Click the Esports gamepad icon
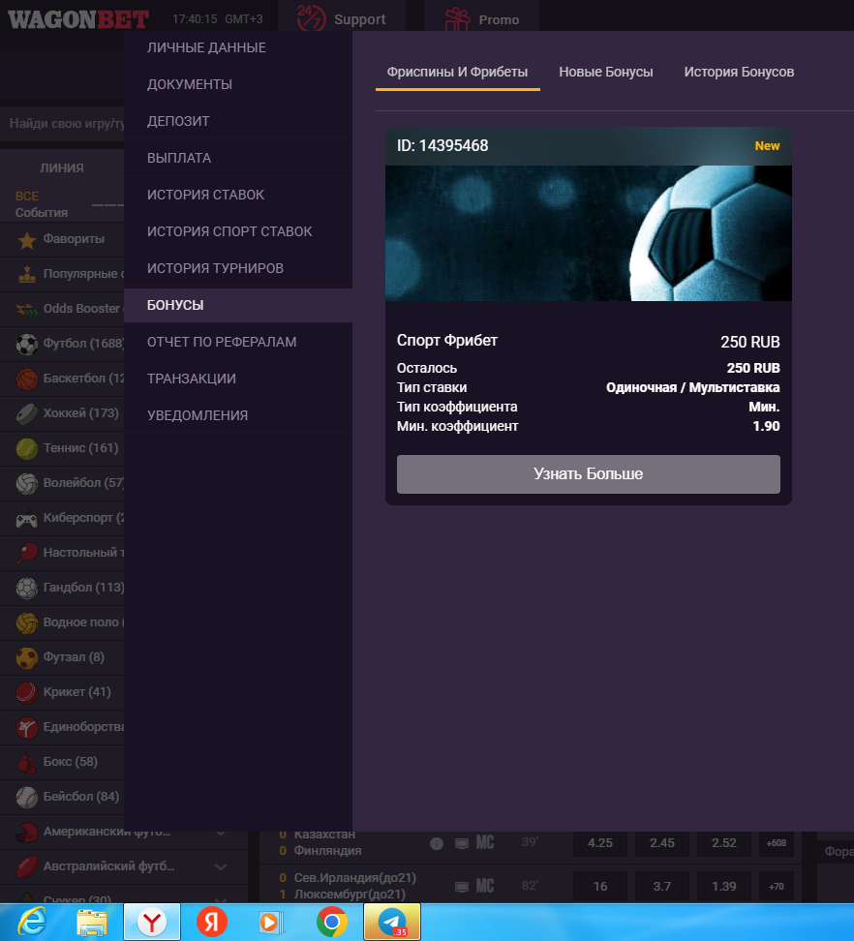This screenshot has width=854, height=941. click(27, 518)
